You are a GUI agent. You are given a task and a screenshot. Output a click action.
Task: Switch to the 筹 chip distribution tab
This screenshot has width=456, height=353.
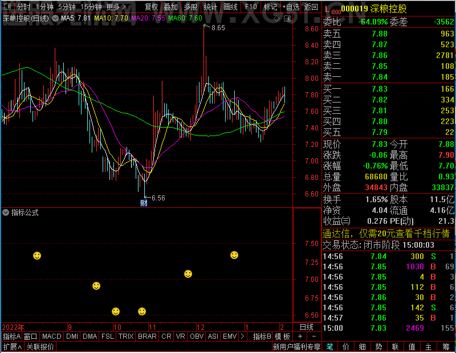tap(446, 347)
